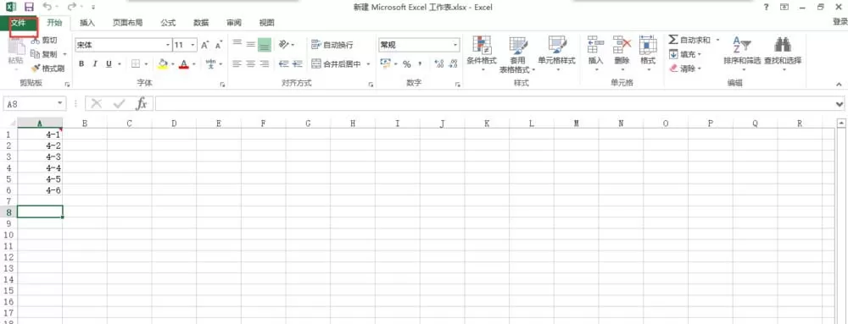This screenshot has width=848, height=324.
Task: Apply the yellow fill color bucket
Action: click(163, 63)
